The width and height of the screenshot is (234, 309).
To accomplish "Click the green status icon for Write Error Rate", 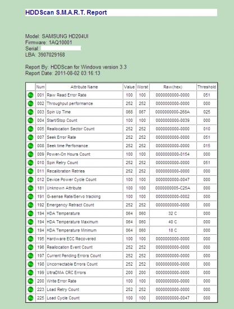I will [x=30, y=281].
